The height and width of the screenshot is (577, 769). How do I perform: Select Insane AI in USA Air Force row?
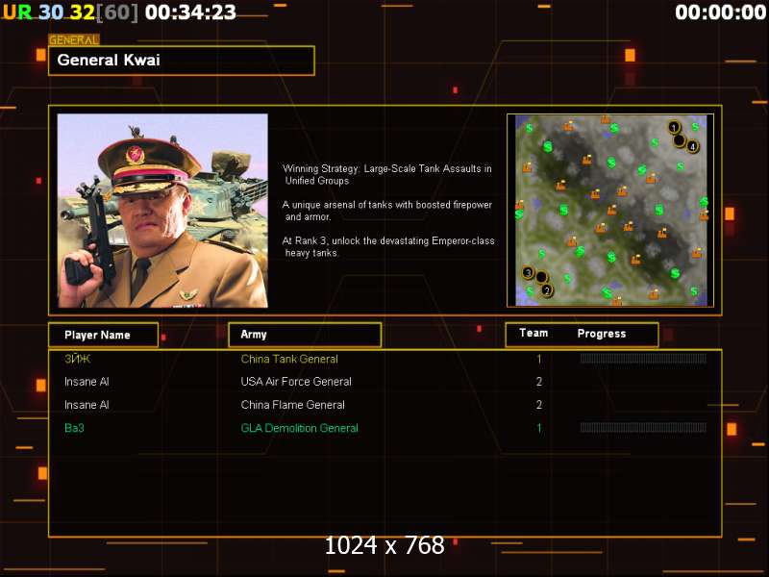click(x=87, y=382)
